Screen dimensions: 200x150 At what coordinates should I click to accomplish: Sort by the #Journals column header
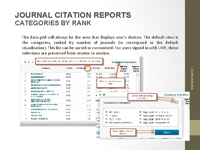(x=81, y=68)
